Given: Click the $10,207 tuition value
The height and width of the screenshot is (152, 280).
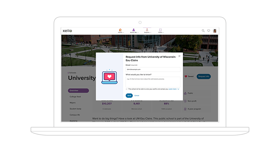Looking at the screenshot, I should (107, 104).
